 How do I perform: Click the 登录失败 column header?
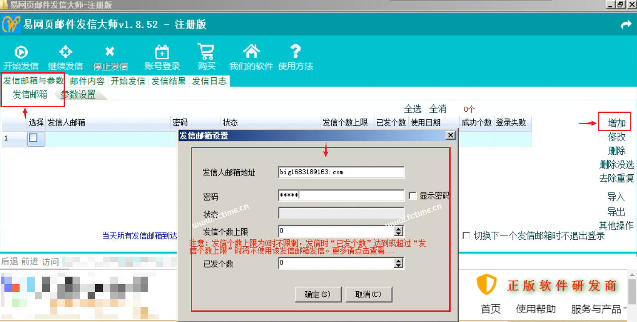513,123
